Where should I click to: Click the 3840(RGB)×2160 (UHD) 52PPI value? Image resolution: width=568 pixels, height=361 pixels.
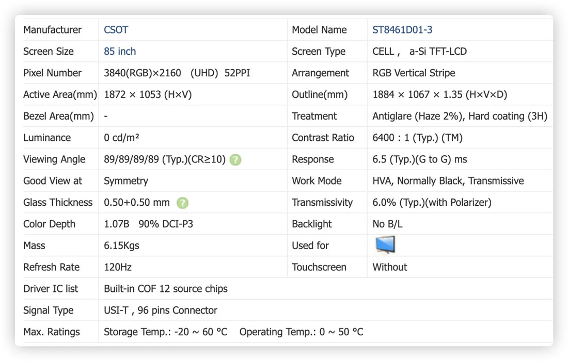click(177, 73)
